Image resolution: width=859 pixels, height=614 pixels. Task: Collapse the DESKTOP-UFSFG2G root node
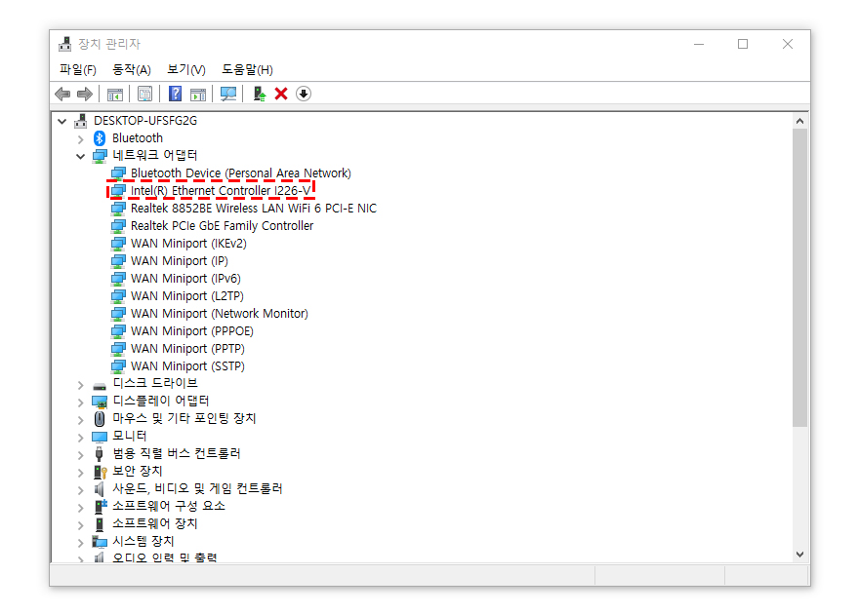(61, 122)
